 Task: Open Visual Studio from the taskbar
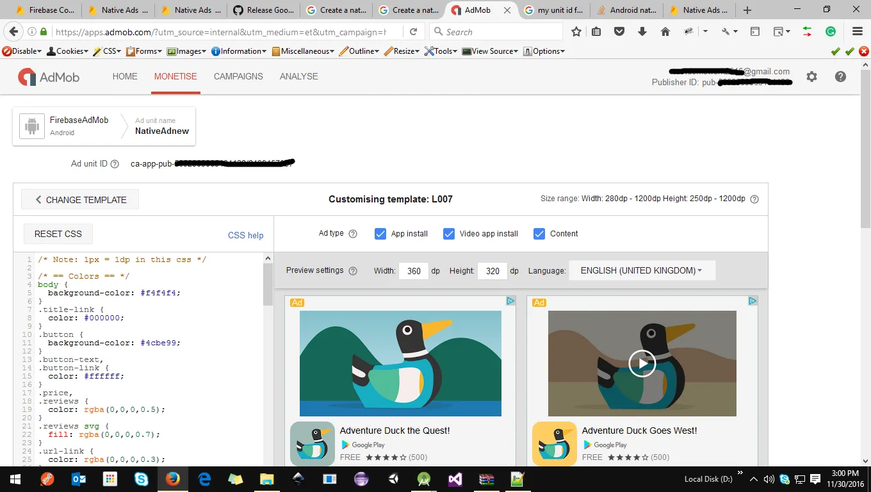point(455,479)
